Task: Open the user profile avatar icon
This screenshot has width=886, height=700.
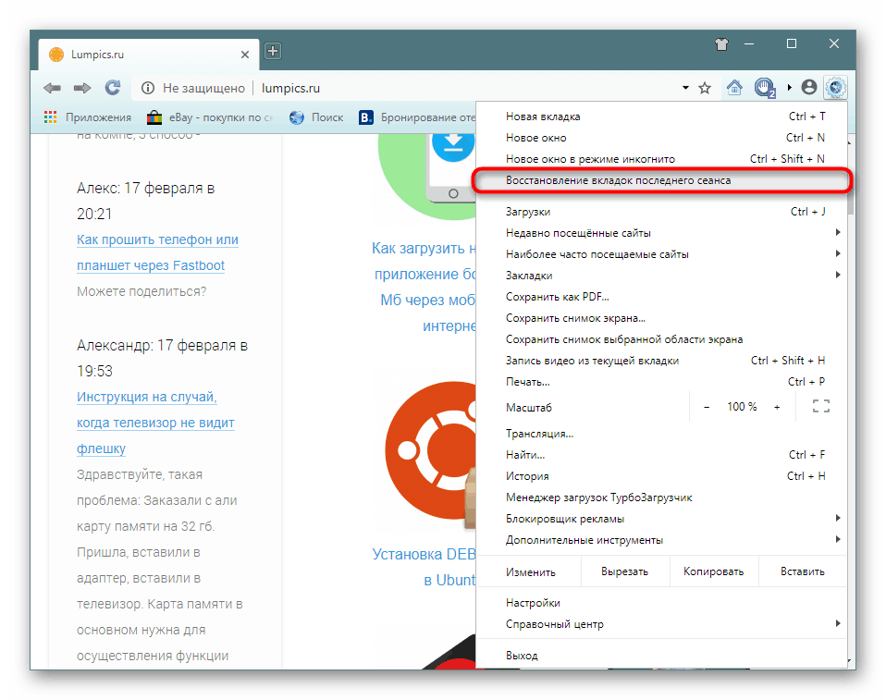Action: 809,87
